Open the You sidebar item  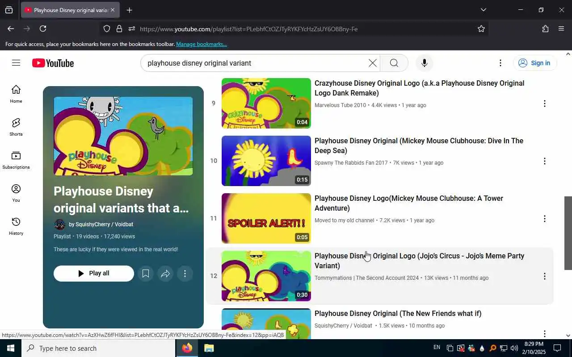(x=16, y=193)
